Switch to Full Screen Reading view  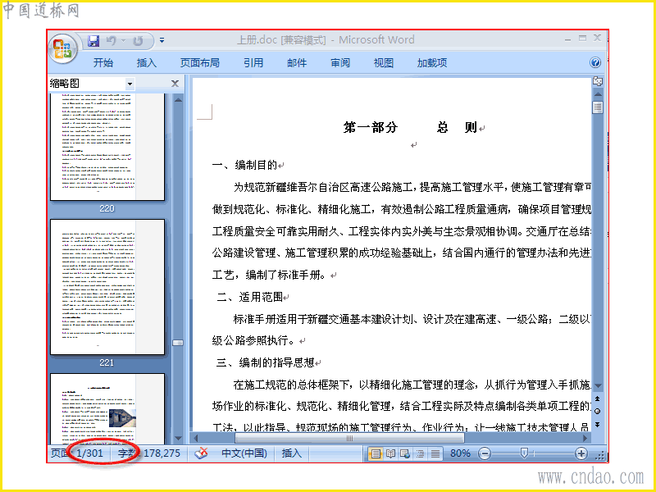(x=391, y=453)
